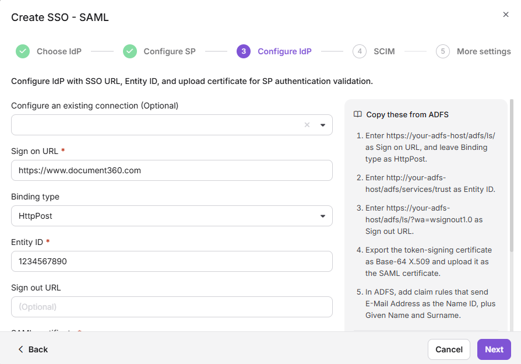Click the Sign out URL optional field
Image resolution: width=521 pixels, height=364 pixels.
pos(172,307)
